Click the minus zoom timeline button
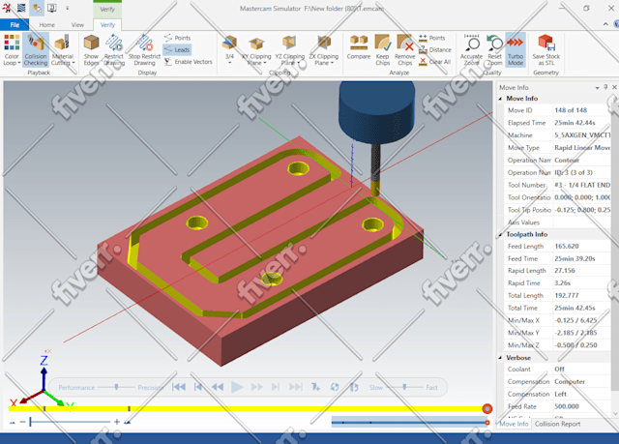Viewport: 619px width, 444px height. click(x=22, y=422)
